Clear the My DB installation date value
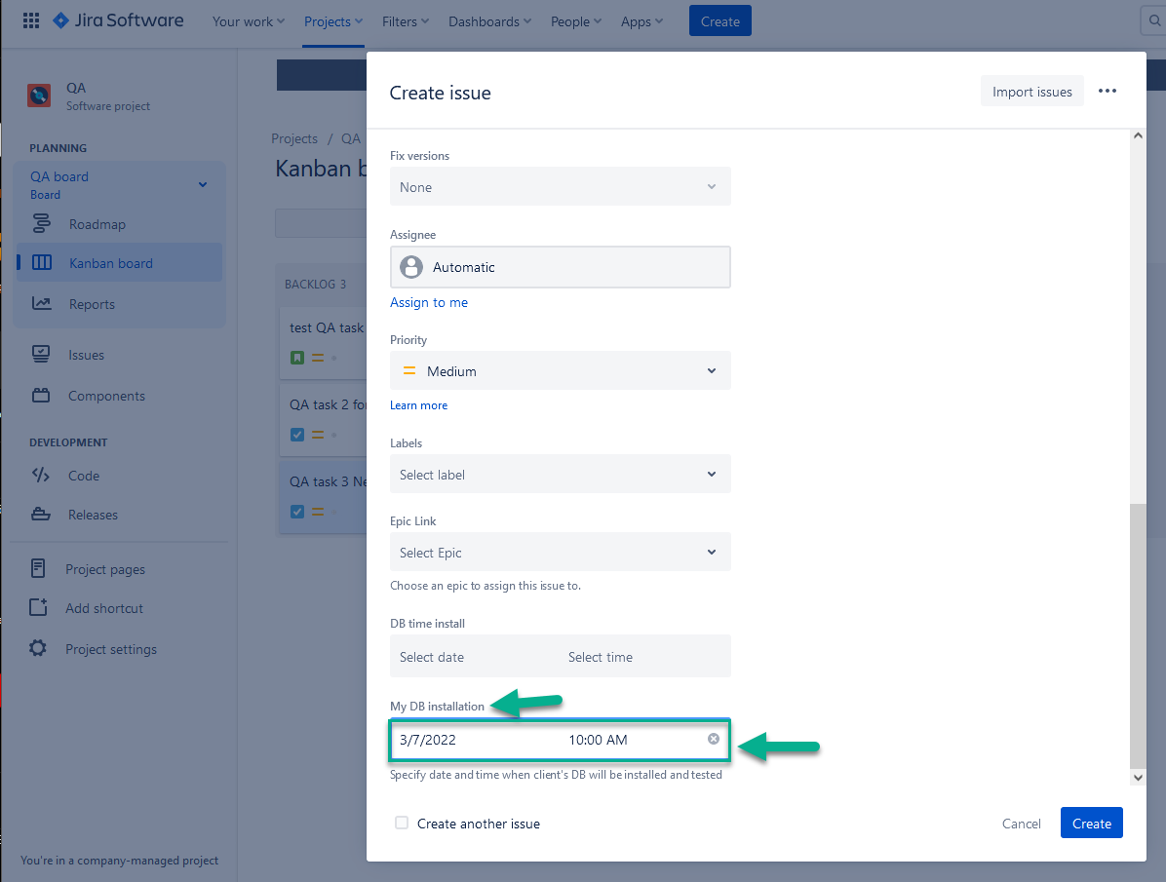 point(713,740)
